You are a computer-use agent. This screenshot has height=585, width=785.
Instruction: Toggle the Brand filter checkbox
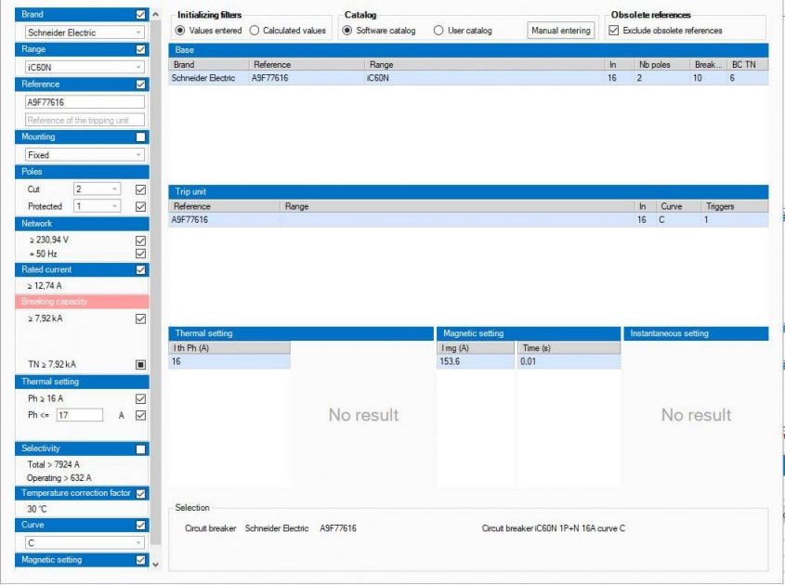pyautogui.click(x=140, y=15)
